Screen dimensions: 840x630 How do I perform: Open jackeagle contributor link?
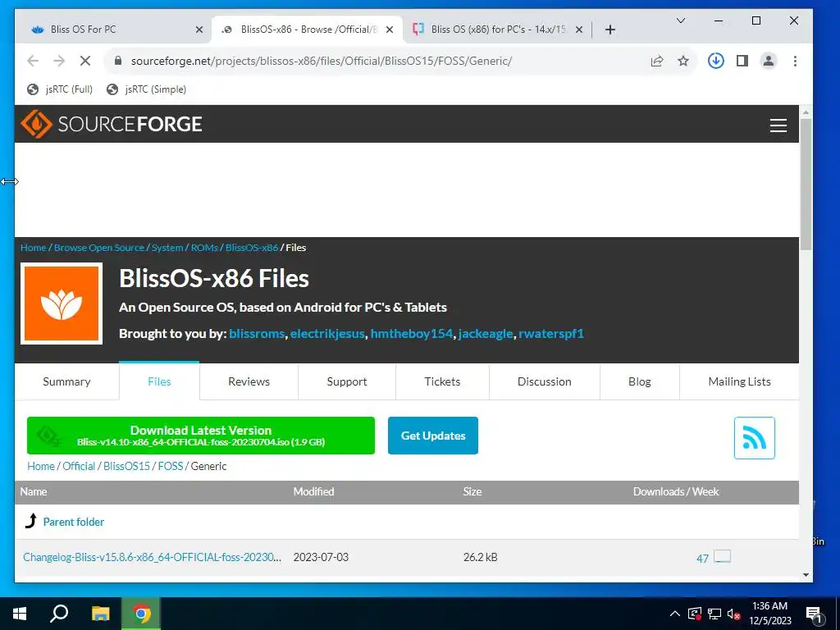[486, 333]
